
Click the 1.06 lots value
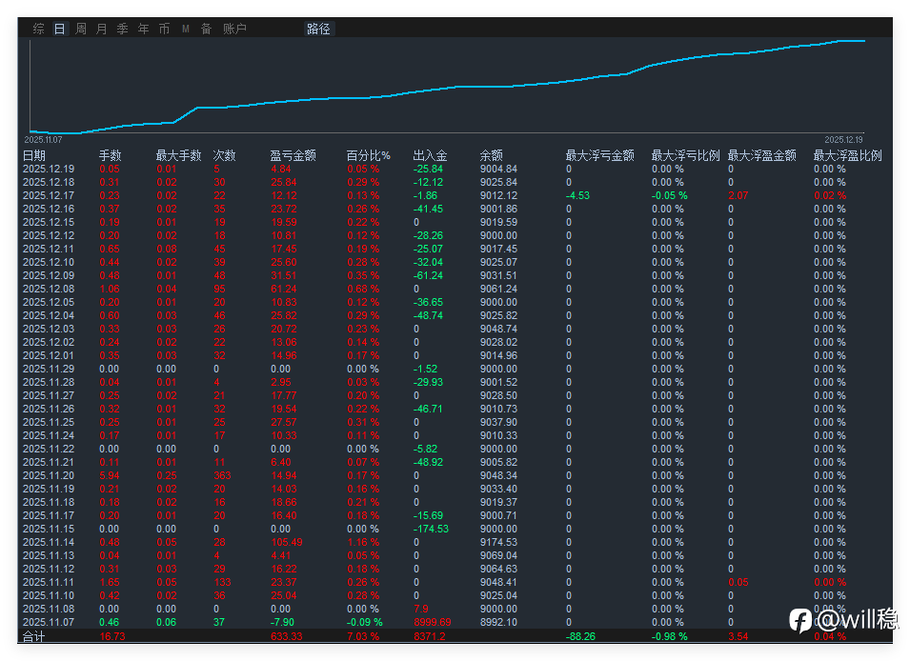[110, 289]
